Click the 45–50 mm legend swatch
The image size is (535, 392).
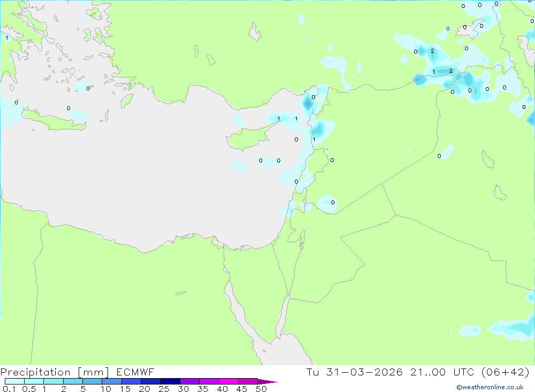tap(248, 381)
